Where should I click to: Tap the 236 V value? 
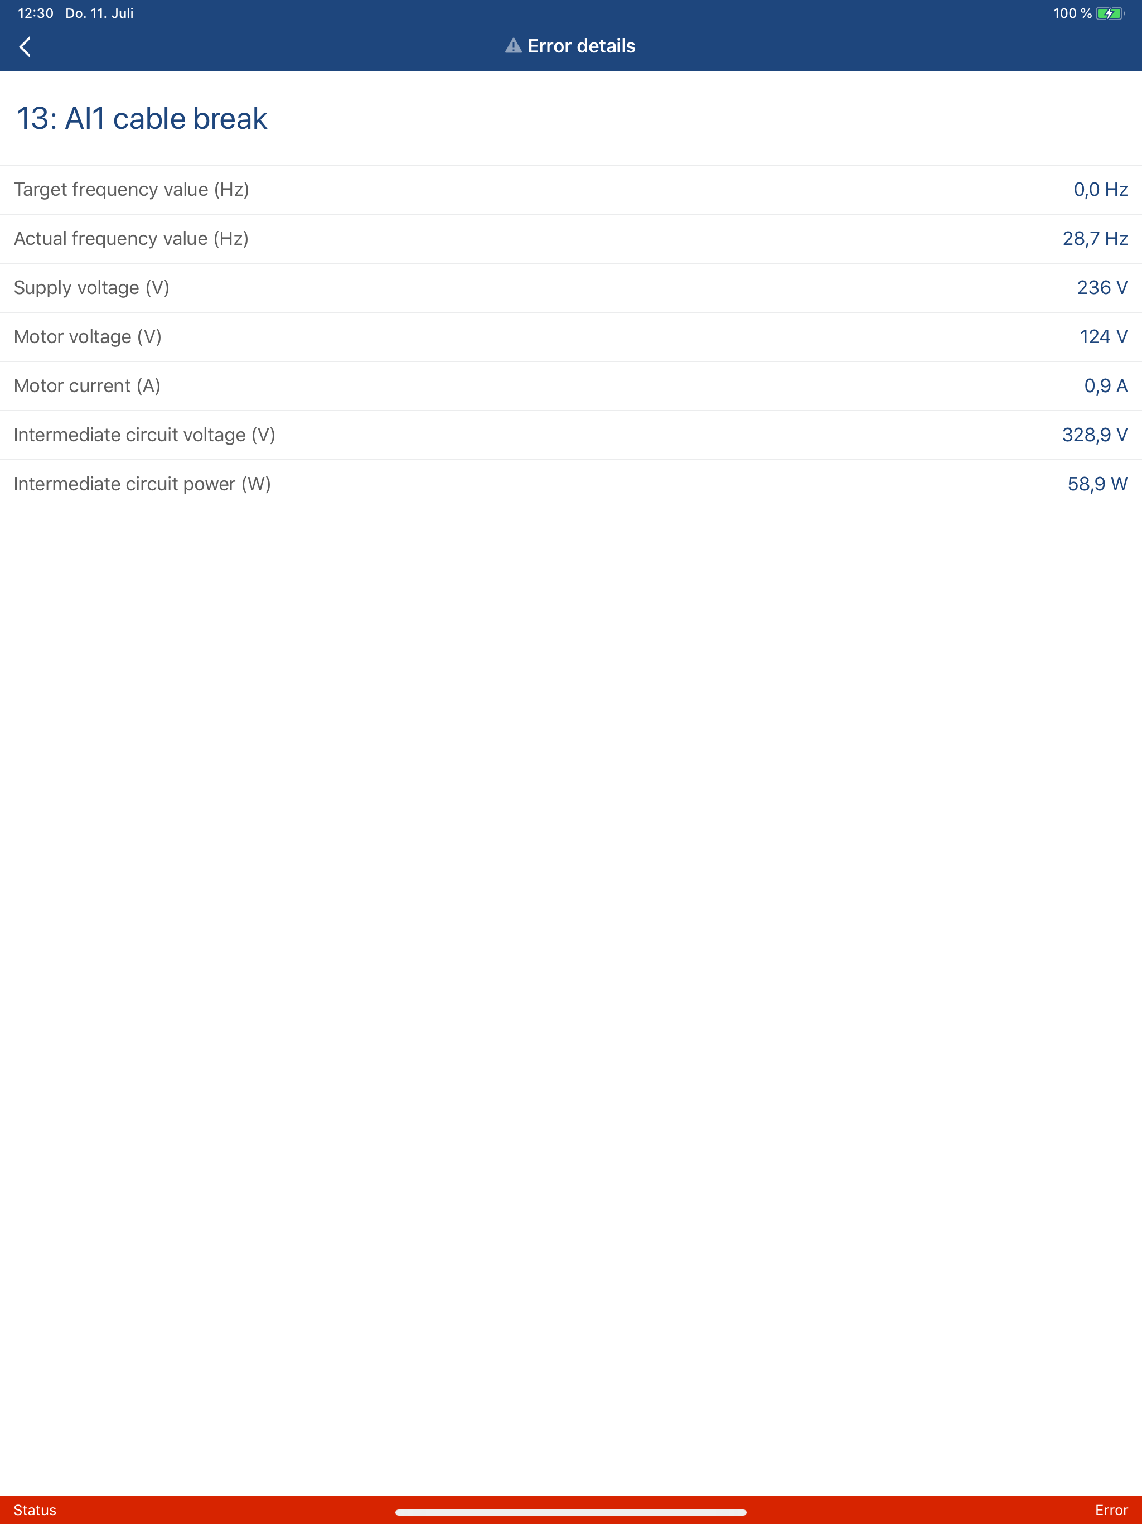tap(1102, 287)
